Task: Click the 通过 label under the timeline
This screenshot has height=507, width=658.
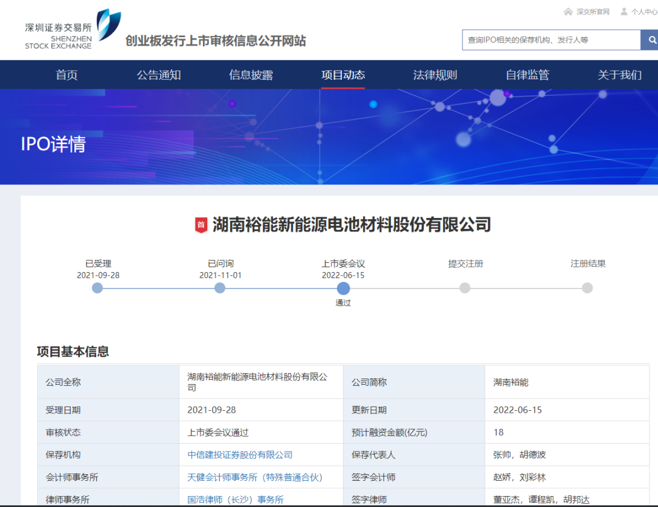Action: 343,302
